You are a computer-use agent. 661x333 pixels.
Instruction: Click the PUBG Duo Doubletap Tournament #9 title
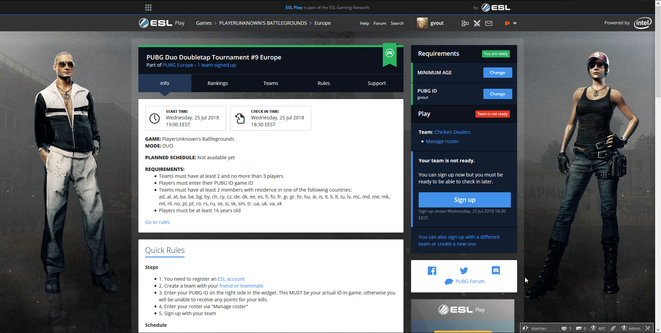(x=214, y=57)
